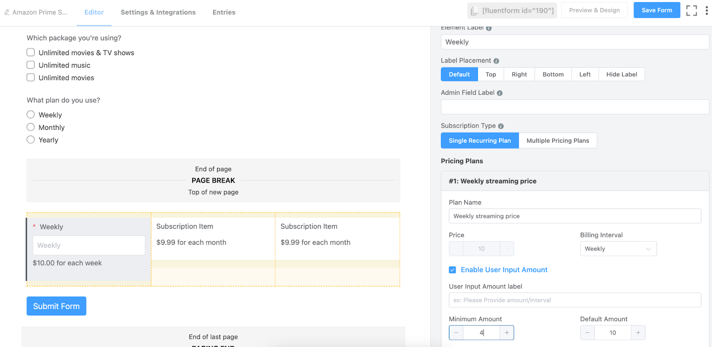The height and width of the screenshot is (347, 712).
Task: Click the pencil icon beside the form title
Action: 7,12
